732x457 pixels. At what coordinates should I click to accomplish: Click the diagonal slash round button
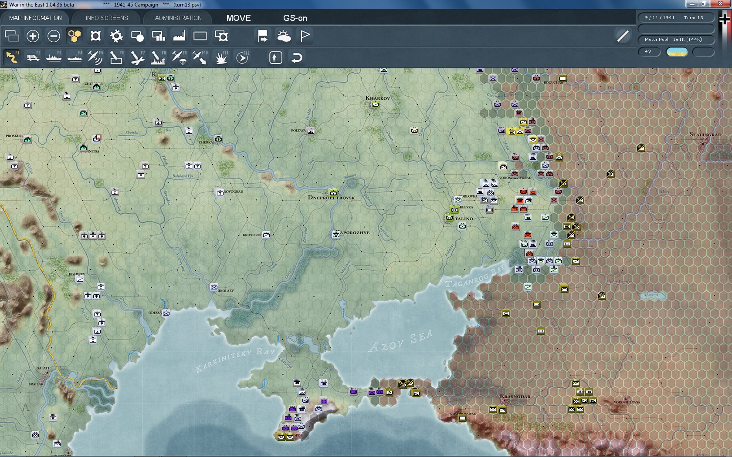[x=623, y=36]
